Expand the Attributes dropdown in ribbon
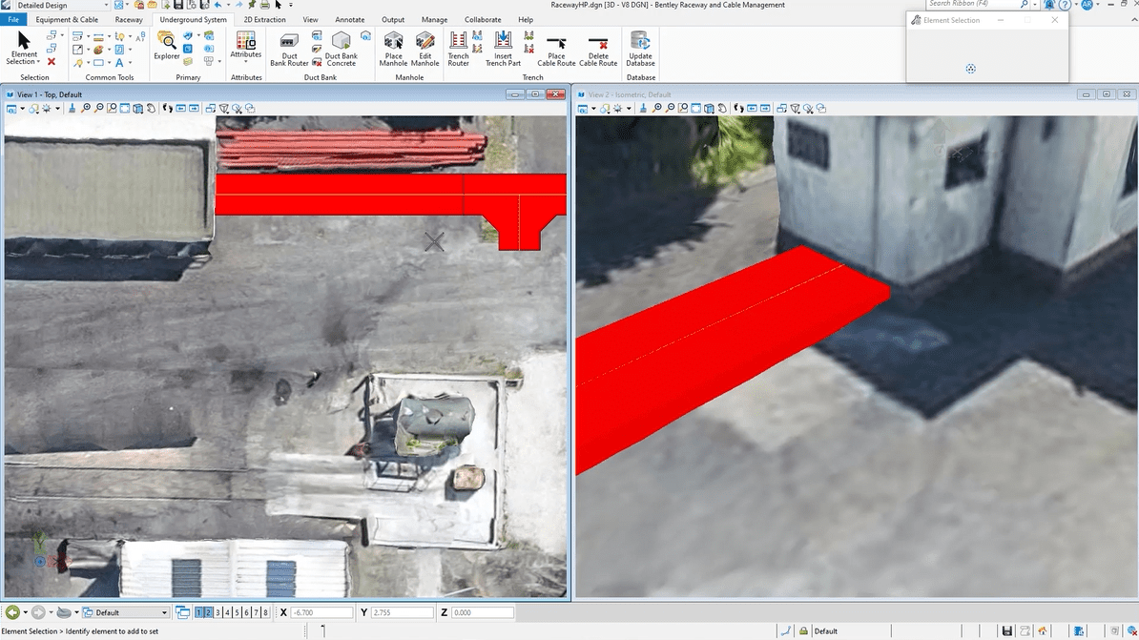The height and width of the screenshot is (640, 1139). [245, 61]
